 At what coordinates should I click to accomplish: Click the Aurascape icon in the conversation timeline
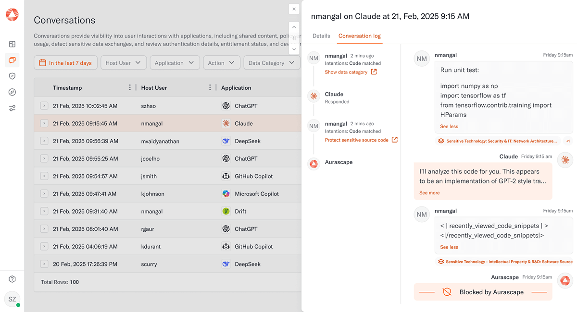[314, 164]
